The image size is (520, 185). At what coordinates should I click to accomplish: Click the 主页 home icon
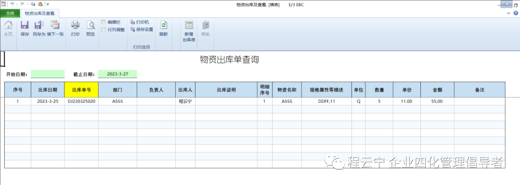click(x=8, y=25)
